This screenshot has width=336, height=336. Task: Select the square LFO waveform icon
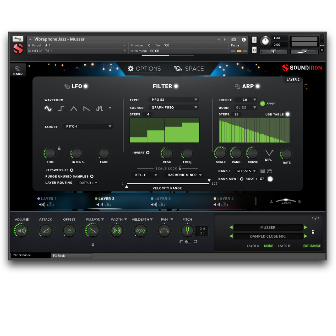pyautogui.click(x=61, y=108)
